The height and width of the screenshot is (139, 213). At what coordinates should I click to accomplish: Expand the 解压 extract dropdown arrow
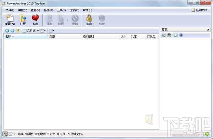click(x=67, y=20)
